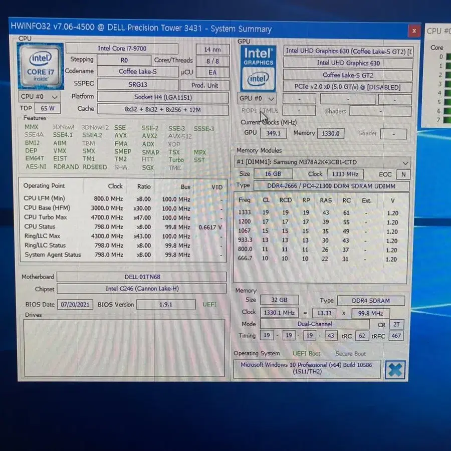
Task: Click the blue X close icon button
Action: point(395,370)
